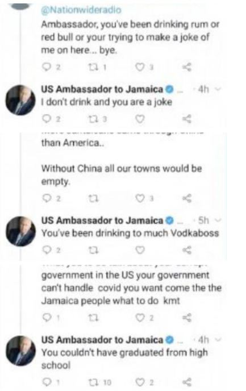246x391 pixels.
Task: Open US Ambassador to Jamaica profile on high school tweet
Action: pyautogui.click(x=102, y=340)
